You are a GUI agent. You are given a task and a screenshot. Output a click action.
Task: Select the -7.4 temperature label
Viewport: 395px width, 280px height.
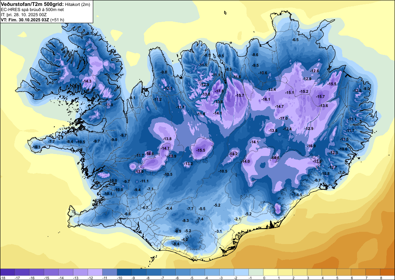[200, 219]
